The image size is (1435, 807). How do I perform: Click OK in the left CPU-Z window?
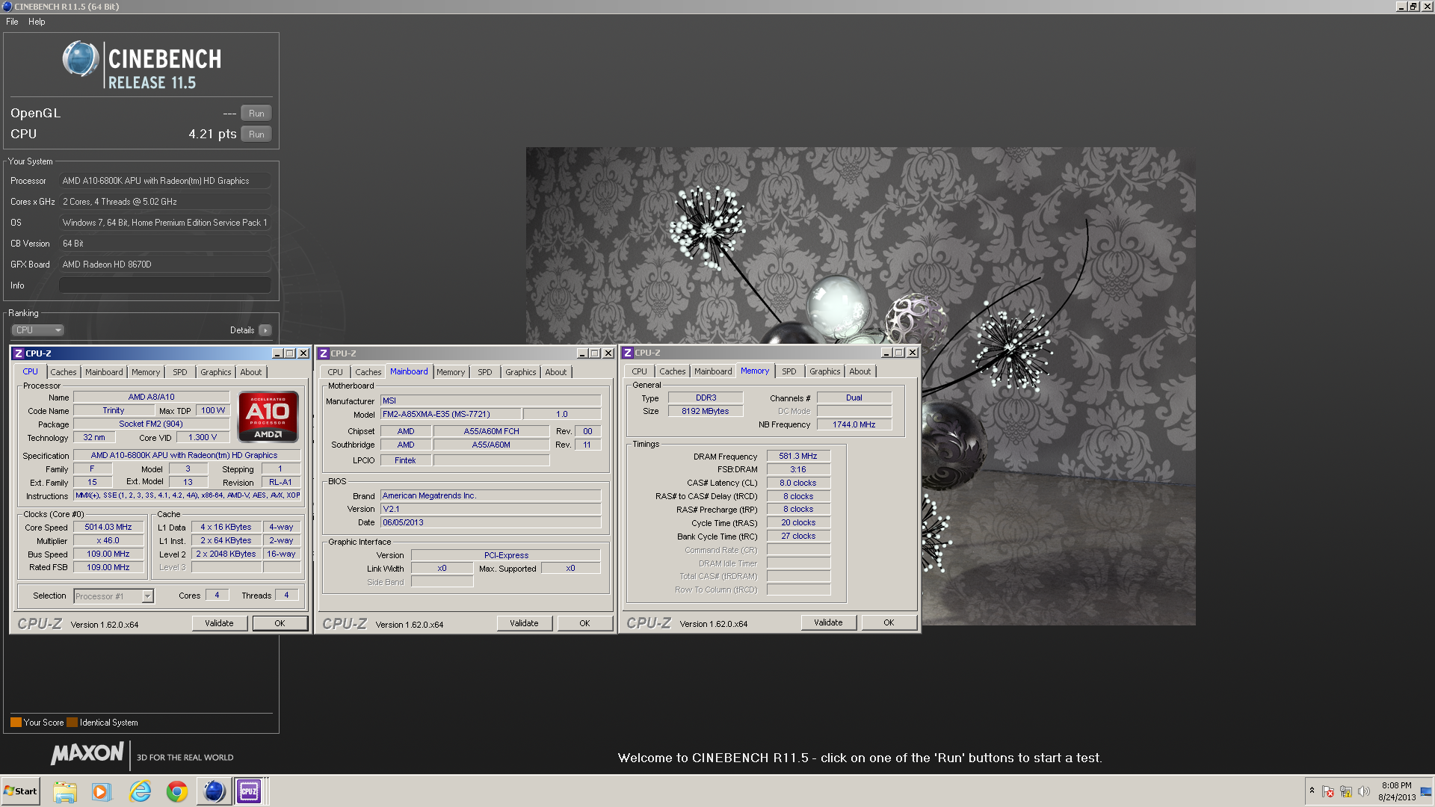click(x=280, y=623)
